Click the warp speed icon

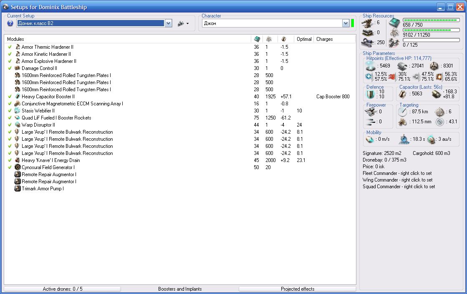pyautogui.click(x=431, y=139)
